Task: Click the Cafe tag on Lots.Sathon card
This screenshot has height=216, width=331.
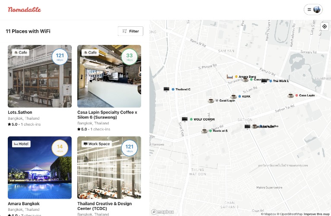Action: pyautogui.click(x=21, y=52)
